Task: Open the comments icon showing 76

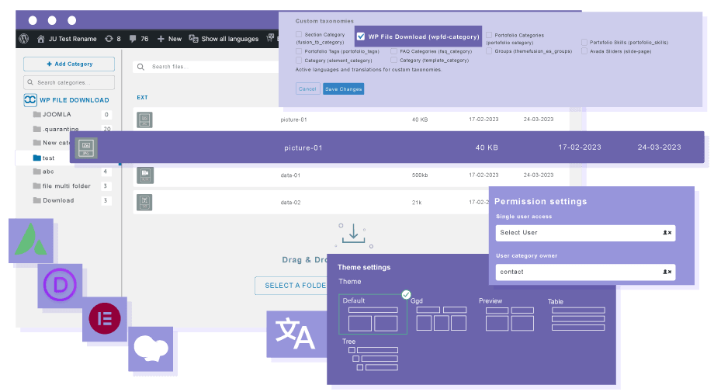Action: (138, 38)
